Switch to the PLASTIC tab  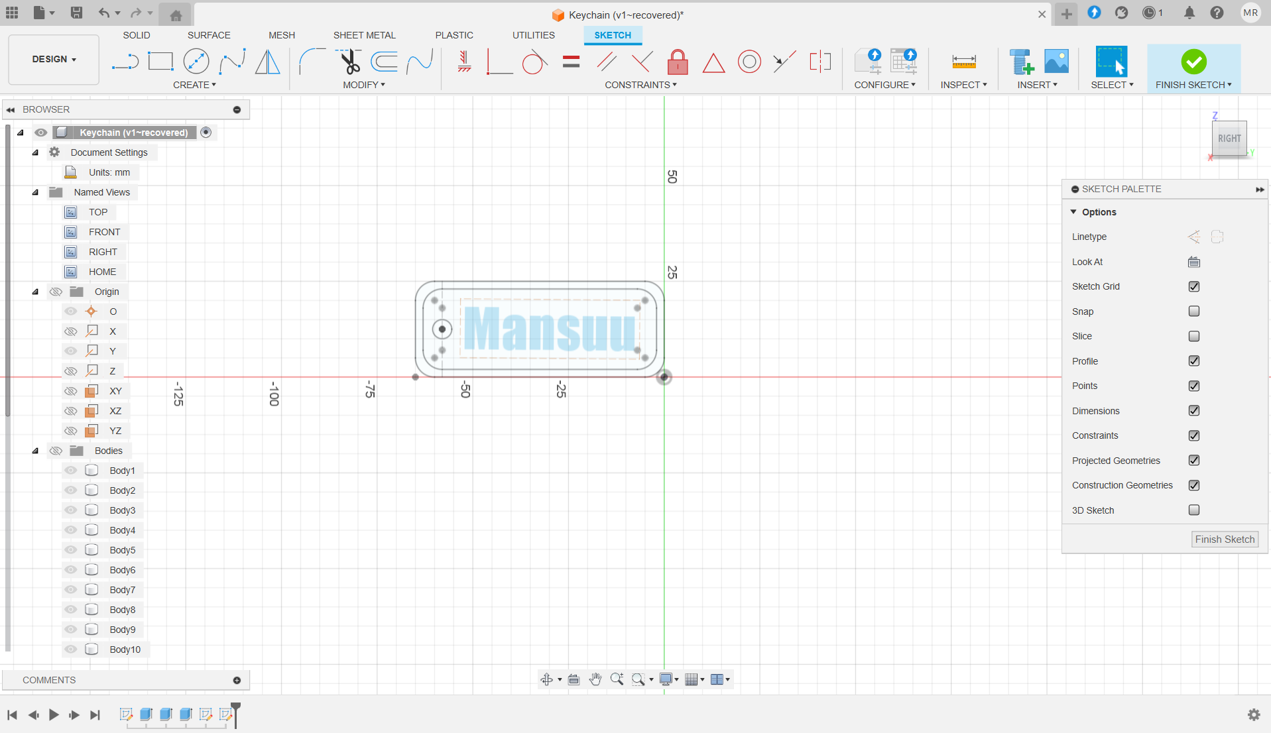pos(454,35)
